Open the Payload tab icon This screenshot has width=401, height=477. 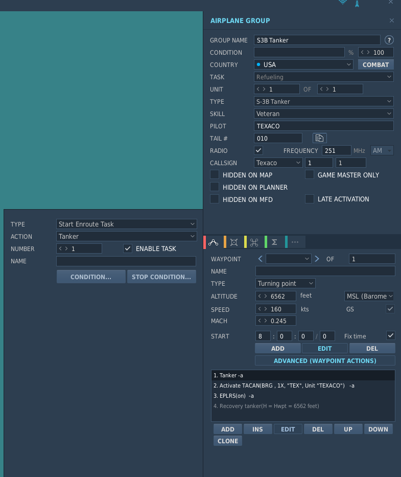tap(234, 242)
